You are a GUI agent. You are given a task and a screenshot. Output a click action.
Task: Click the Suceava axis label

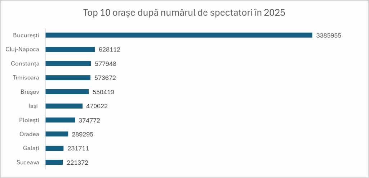[28, 163]
